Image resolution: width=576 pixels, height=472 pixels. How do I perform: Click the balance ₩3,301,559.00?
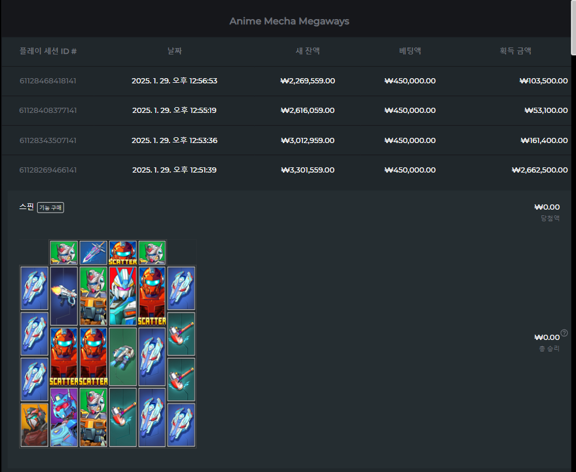coord(308,170)
